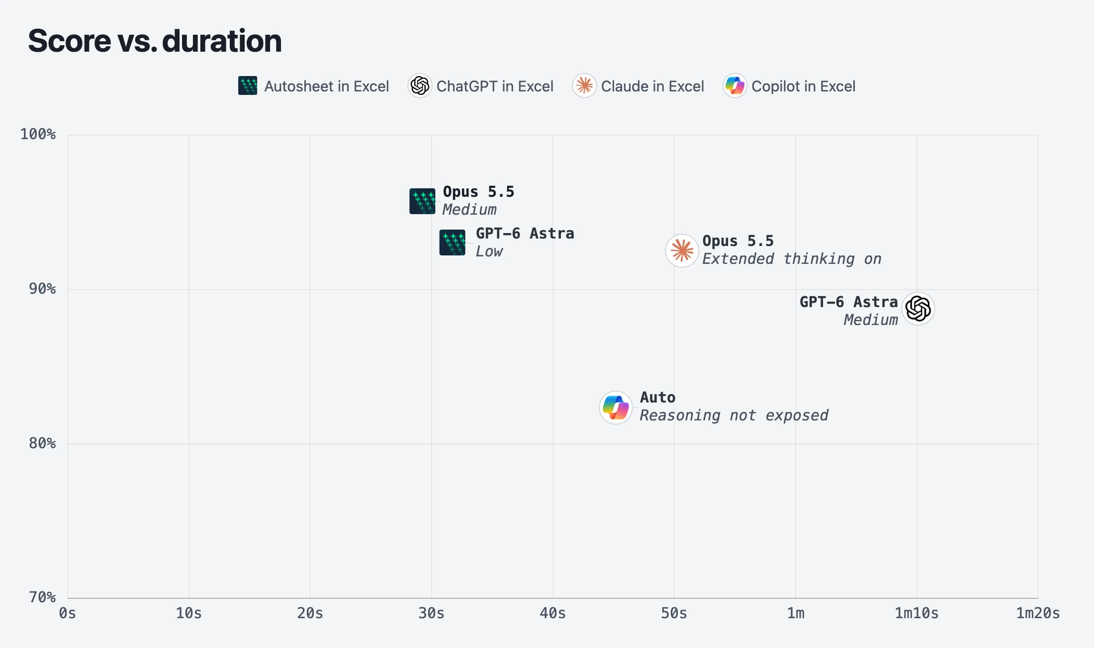Click the 30s x-axis tick label
Image resolution: width=1094 pixels, height=648 pixels.
pyautogui.click(x=432, y=613)
